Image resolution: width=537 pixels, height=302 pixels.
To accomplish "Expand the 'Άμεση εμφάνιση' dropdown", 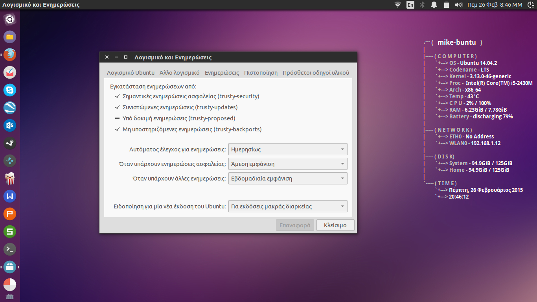I will pos(287,164).
